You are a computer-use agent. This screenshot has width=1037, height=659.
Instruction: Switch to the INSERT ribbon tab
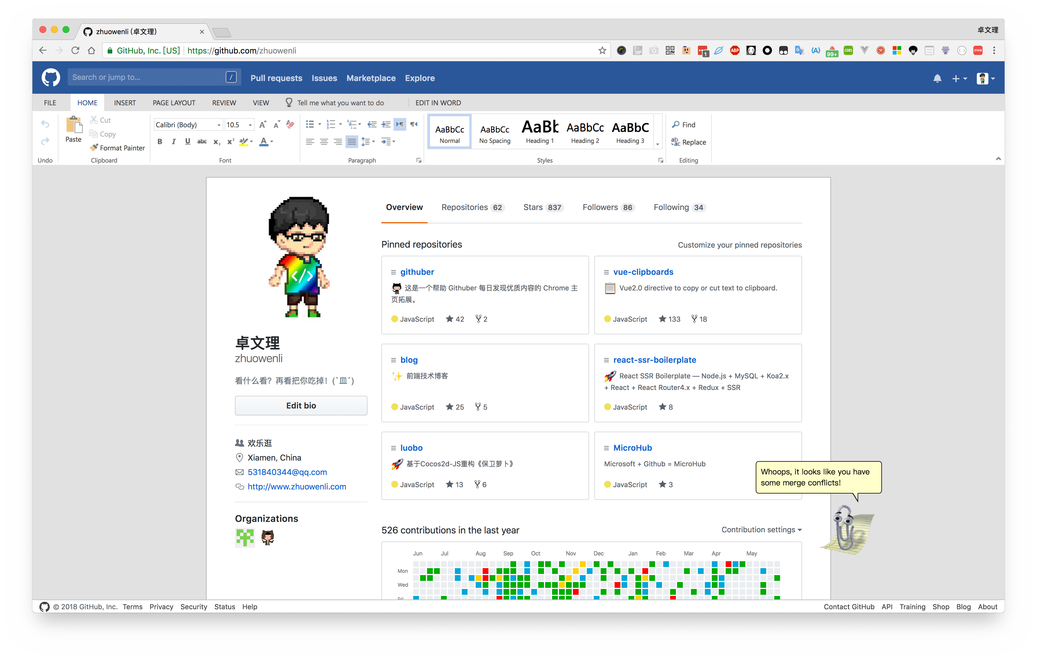coord(125,103)
